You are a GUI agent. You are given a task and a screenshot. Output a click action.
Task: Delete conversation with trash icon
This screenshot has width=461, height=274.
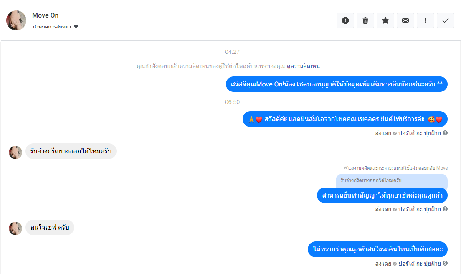pyautogui.click(x=365, y=20)
